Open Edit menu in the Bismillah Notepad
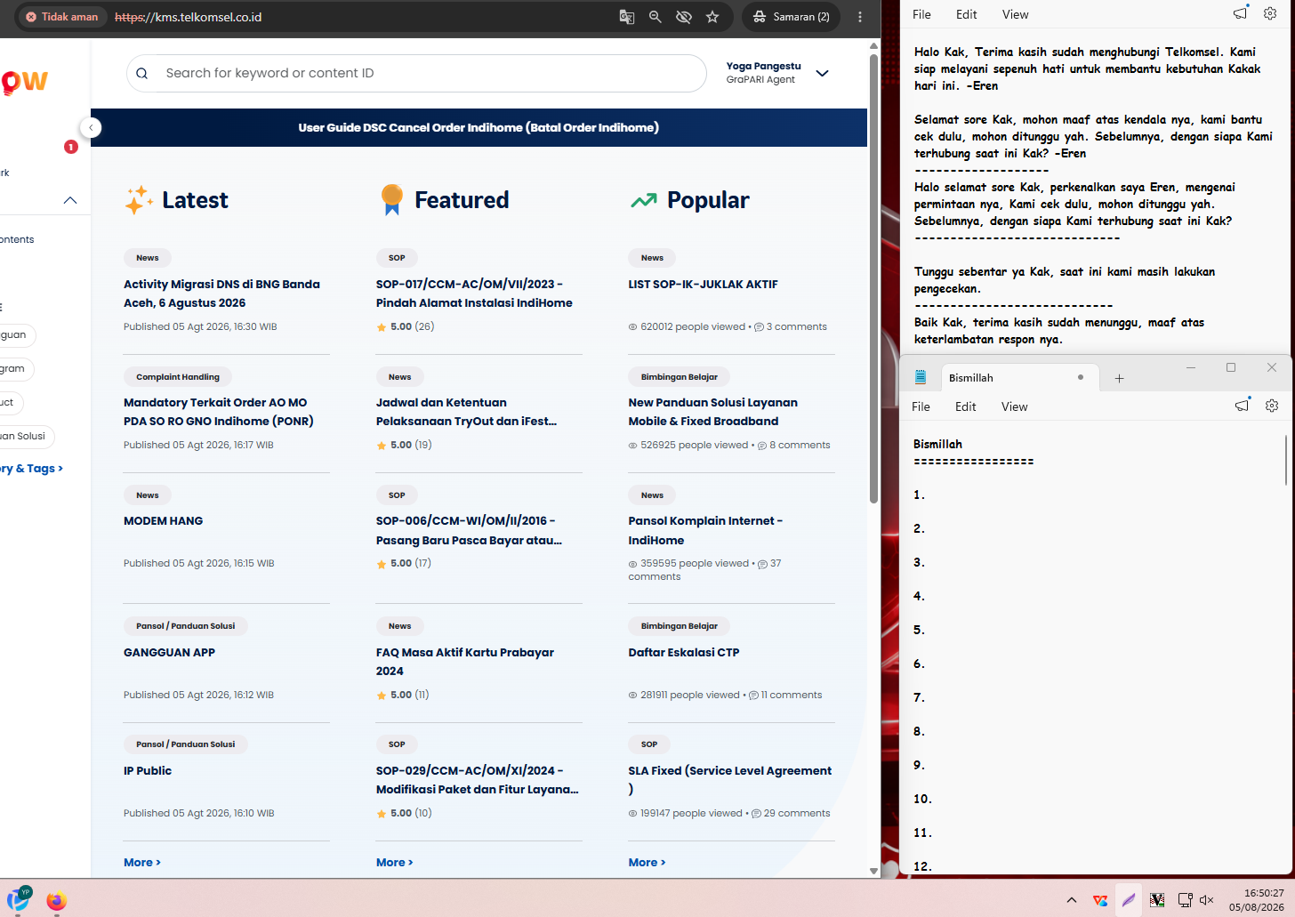Viewport: 1295px width, 917px height. pos(966,406)
